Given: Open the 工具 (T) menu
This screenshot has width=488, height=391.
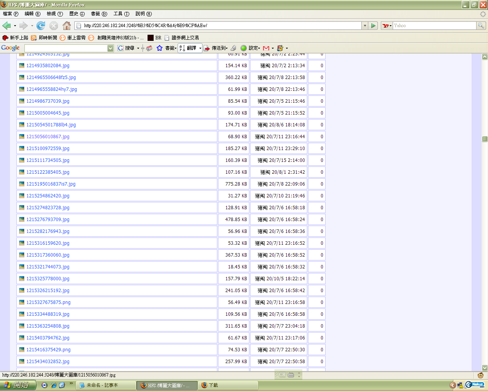Looking at the screenshot, I should [121, 14].
